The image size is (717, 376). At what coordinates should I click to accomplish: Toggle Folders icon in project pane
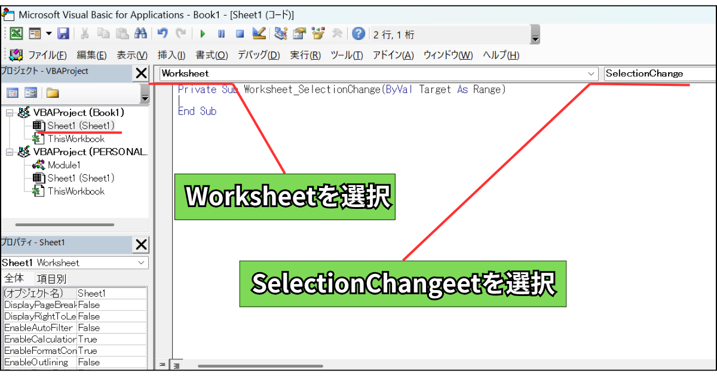[x=53, y=93]
